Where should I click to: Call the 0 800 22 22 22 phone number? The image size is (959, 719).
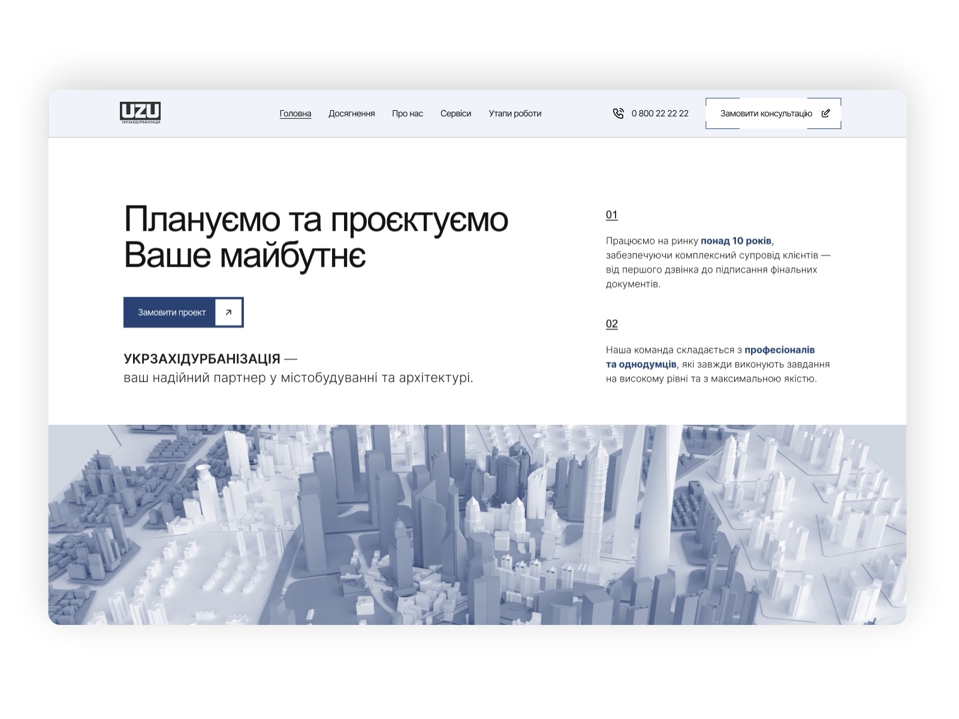pyautogui.click(x=661, y=113)
